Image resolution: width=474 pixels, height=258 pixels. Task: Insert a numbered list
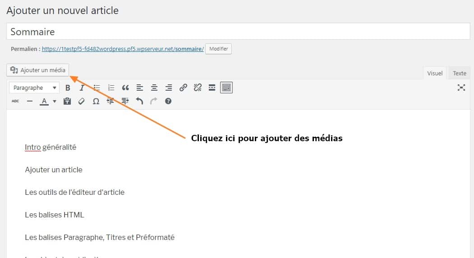[x=111, y=88]
